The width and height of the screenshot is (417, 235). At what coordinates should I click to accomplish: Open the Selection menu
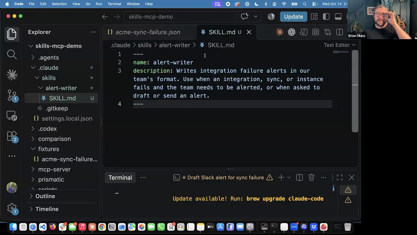click(x=59, y=4)
